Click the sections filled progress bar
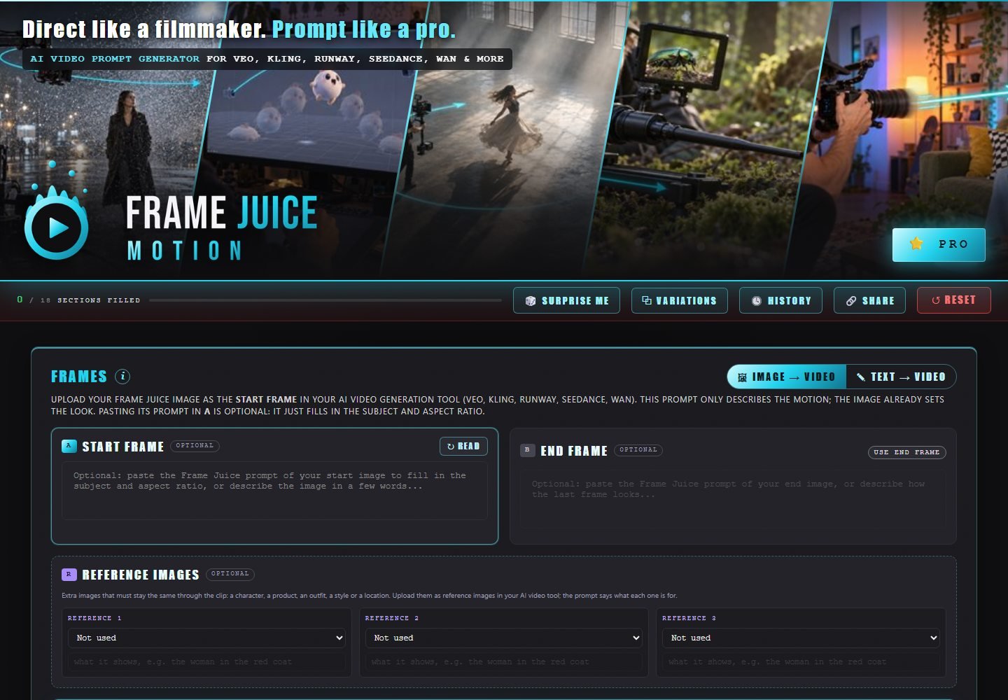 325,300
